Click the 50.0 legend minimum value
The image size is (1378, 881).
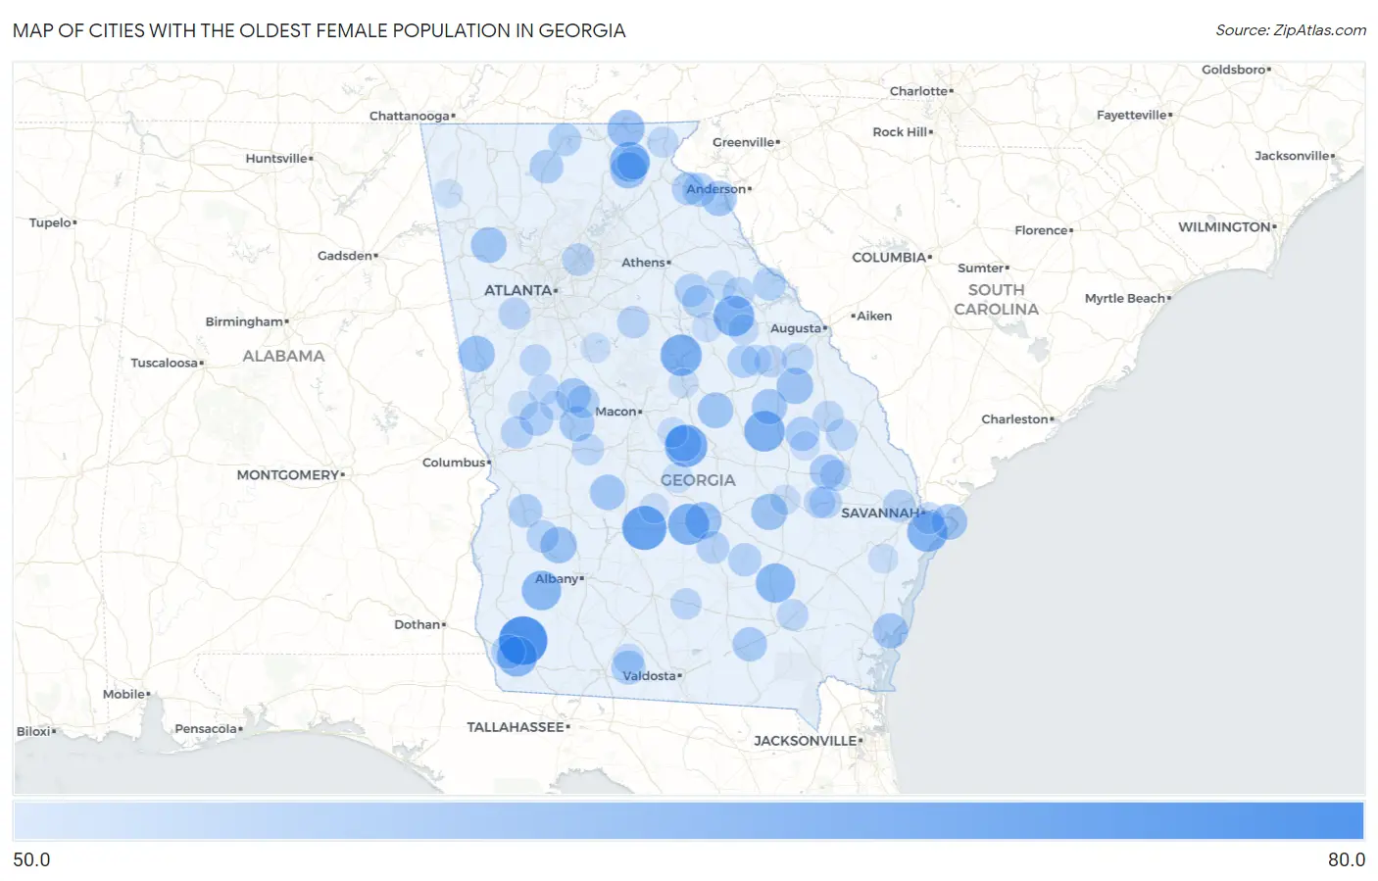point(31,859)
